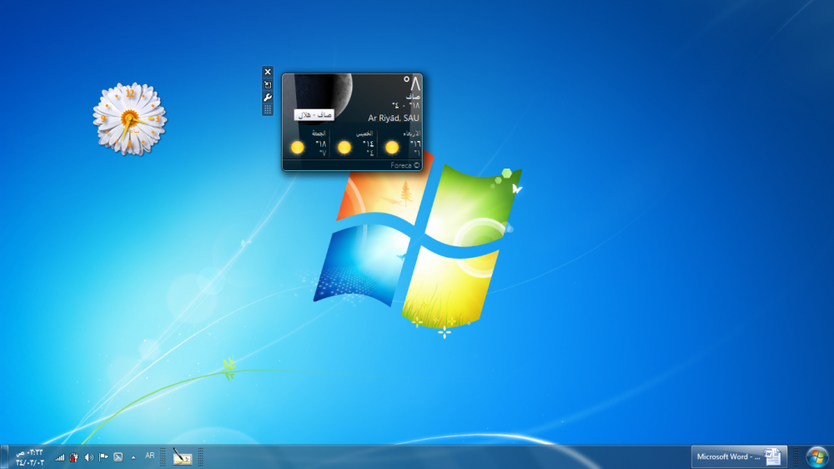
Task: Click the network signal bars icon
Action: tap(60, 456)
